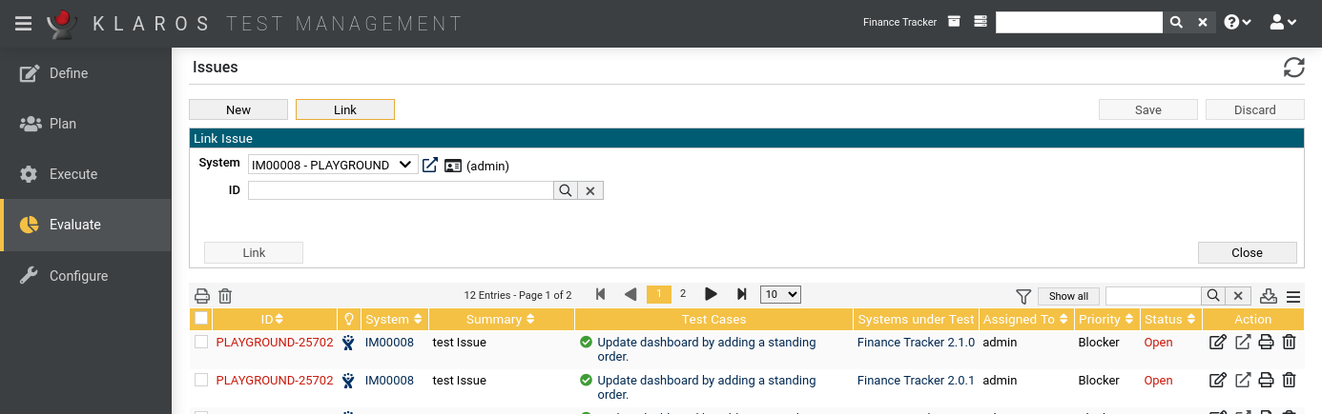Viewport: 1322px width, 414px height.
Task: Delete the Finance Tracker 2.0.1 issue row
Action: point(1289,381)
